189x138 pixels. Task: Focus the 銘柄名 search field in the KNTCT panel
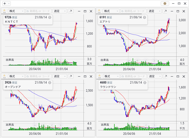39,11
